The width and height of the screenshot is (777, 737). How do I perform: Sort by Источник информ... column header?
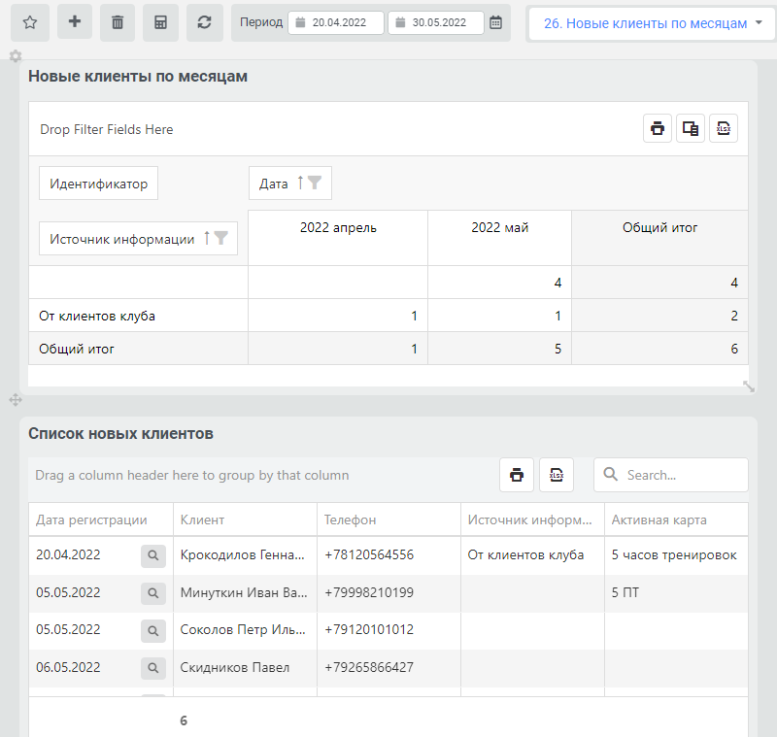click(x=532, y=519)
